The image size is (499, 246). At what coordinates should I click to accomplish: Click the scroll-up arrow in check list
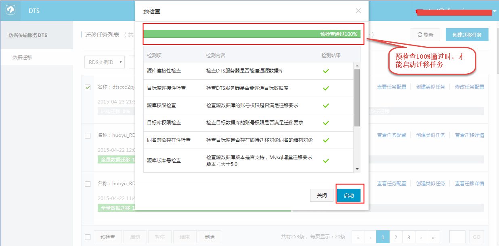tap(357, 66)
